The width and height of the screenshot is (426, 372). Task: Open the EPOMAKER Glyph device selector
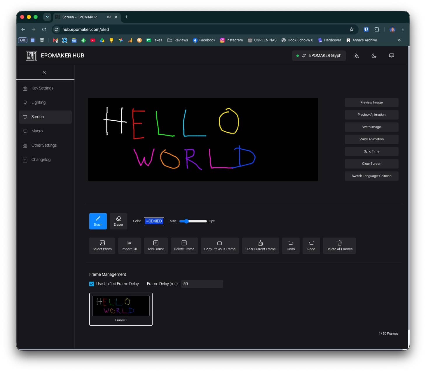coord(319,56)
